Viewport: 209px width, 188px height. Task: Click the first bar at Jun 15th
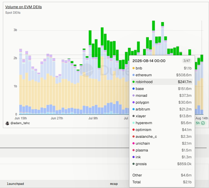point(21,81)
